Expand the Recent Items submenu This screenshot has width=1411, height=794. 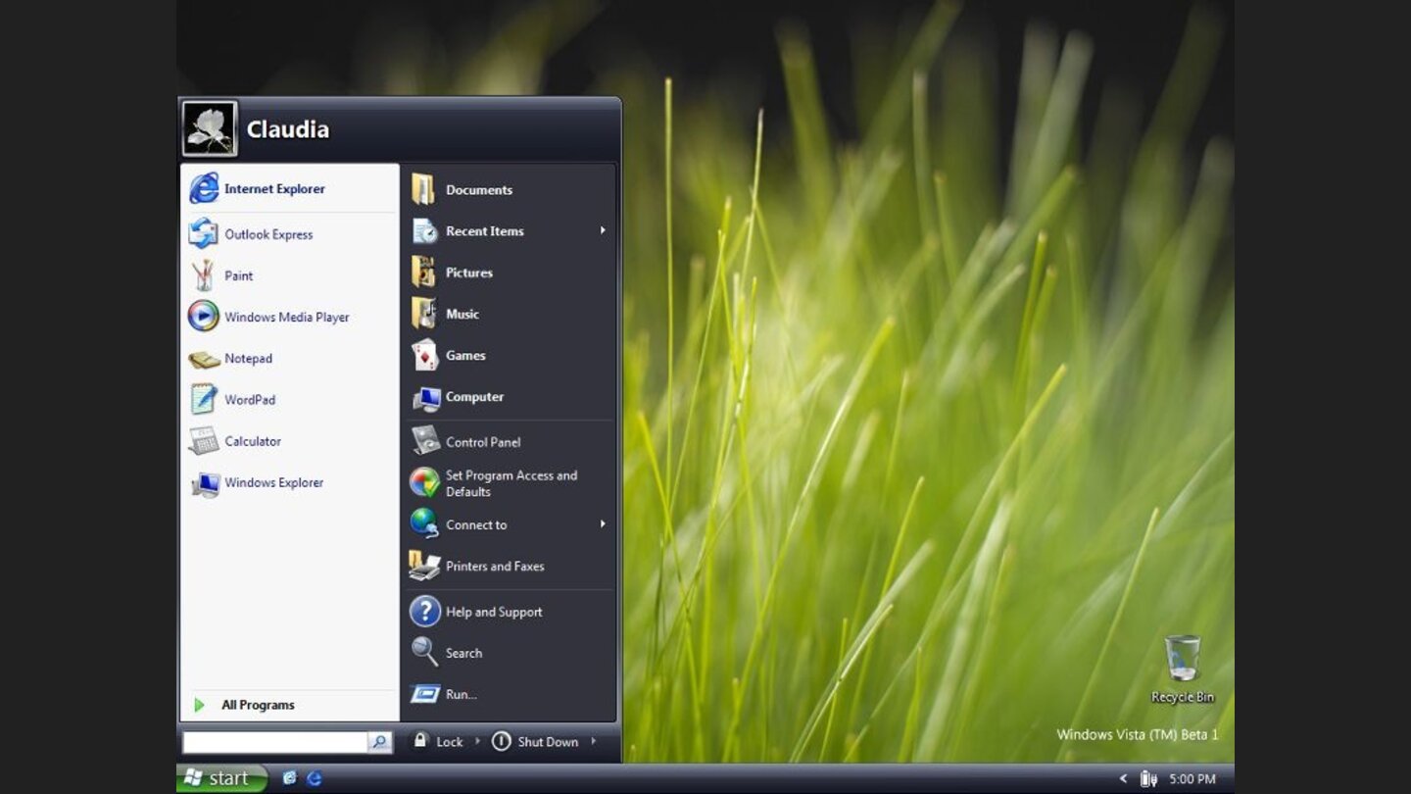pos(483,231)
